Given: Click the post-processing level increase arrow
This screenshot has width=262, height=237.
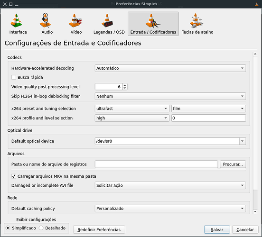Looking at the screenshot, I should pos(125,85).
